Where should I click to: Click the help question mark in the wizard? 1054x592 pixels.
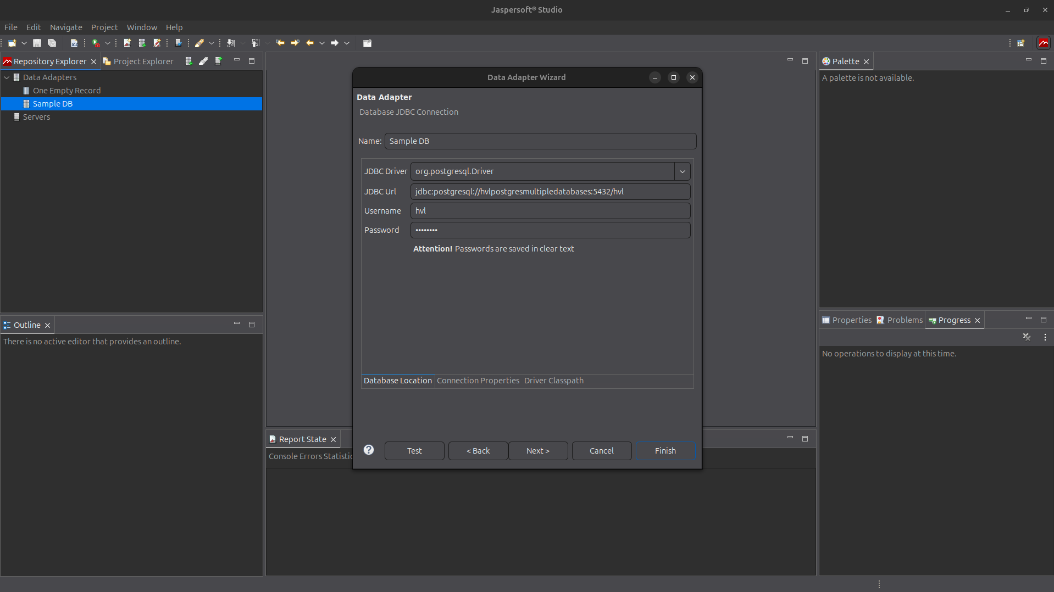pos(369,450)
